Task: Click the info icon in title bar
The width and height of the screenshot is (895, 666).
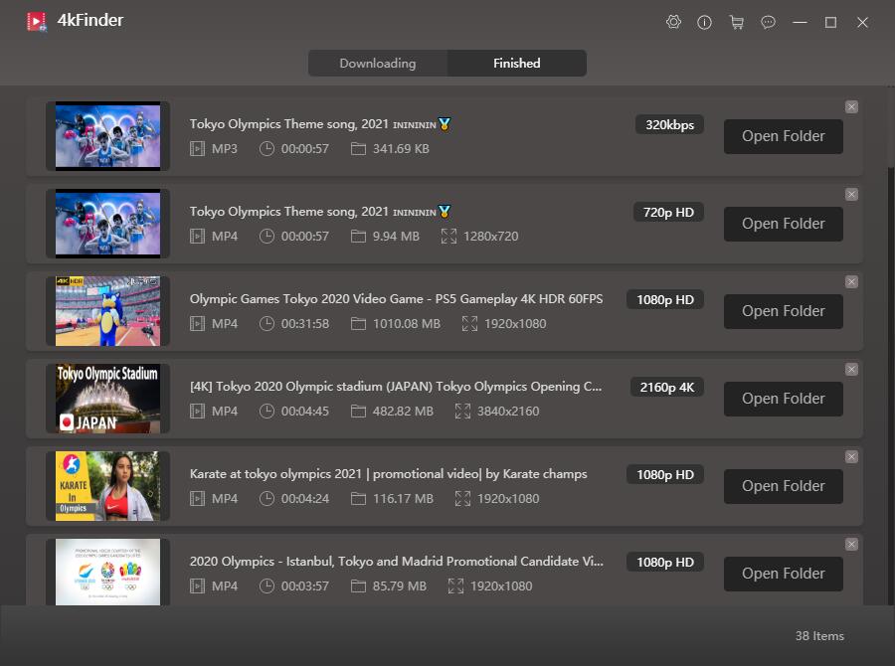Action: coord(705,22)
